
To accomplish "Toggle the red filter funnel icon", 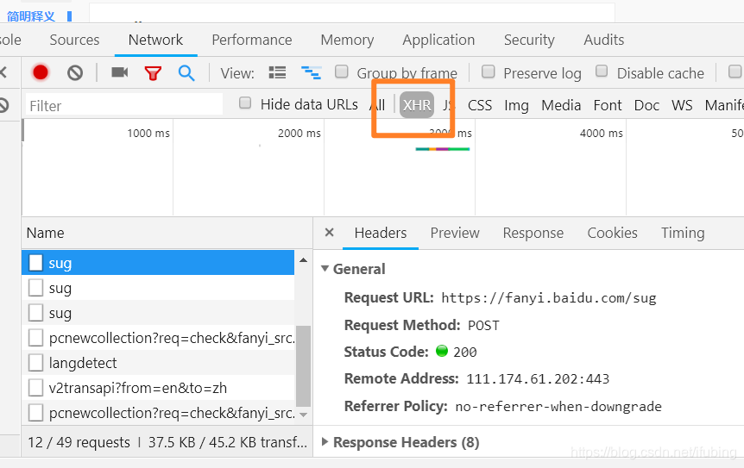I will click(153, 73).
